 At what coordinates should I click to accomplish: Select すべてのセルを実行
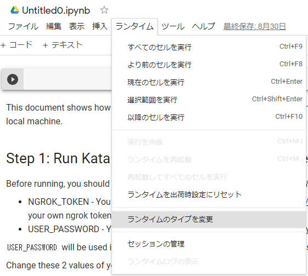tap(209, 47)
